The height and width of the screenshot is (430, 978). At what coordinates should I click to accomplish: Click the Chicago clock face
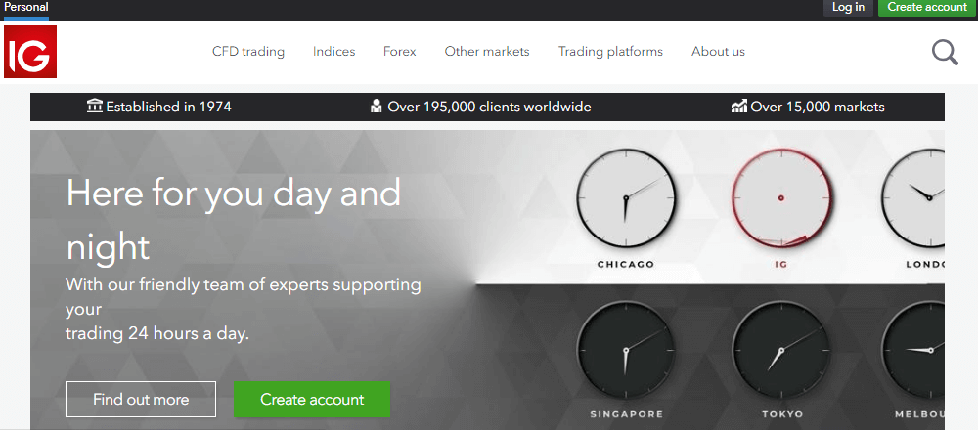[x=626, y=197]
